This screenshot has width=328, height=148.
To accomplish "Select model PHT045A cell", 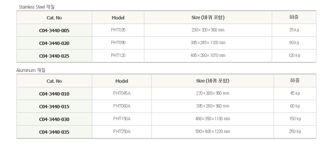I will [122, 93].
